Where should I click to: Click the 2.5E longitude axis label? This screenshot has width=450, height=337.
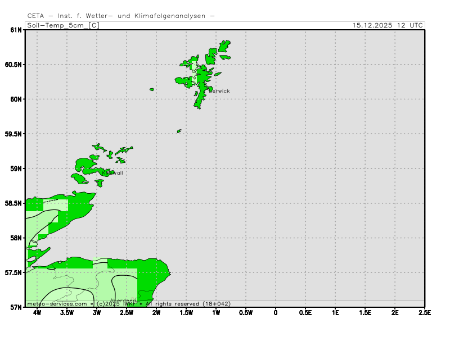coord(425,313)
